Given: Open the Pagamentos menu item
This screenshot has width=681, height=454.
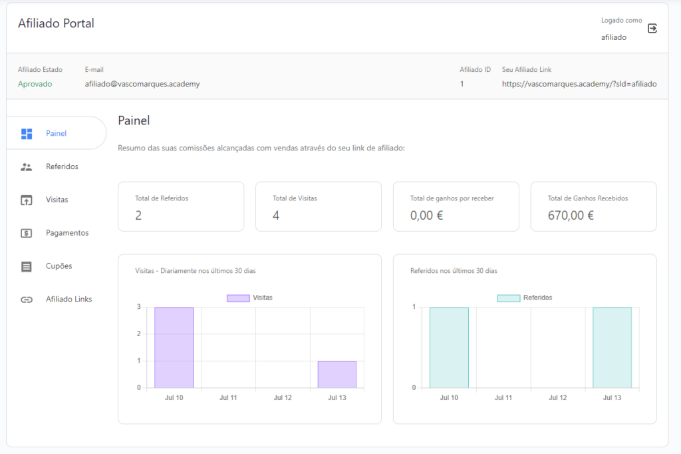Looking at the screenshot, I should click(x=67, y=233).
